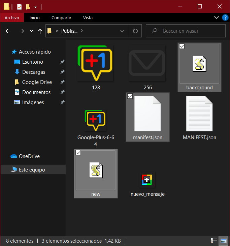The image size is (230, 246).
Task: Select the nuevo_mensaje image file
Action: pos(147,184)
